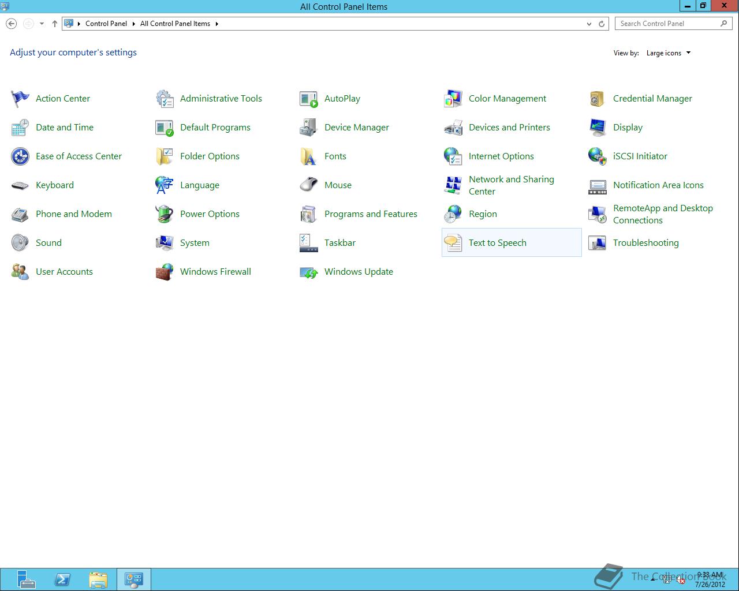Image resolution: width=739 pixels, height=591 pixels.
Task: Open the Troubleshooting label link
Action: point(646,243)
